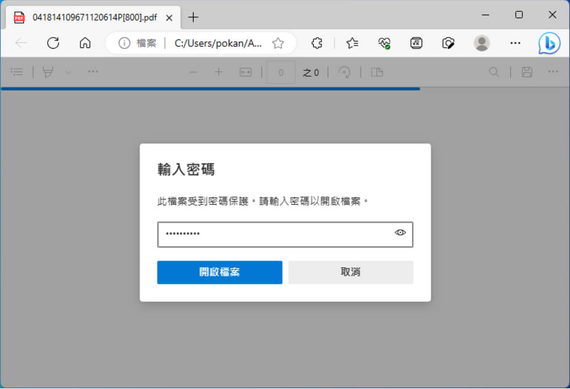Screen dimensions: 570x389
Task: Click the 開啟檔案 button
Action: [x=219, y=272]
